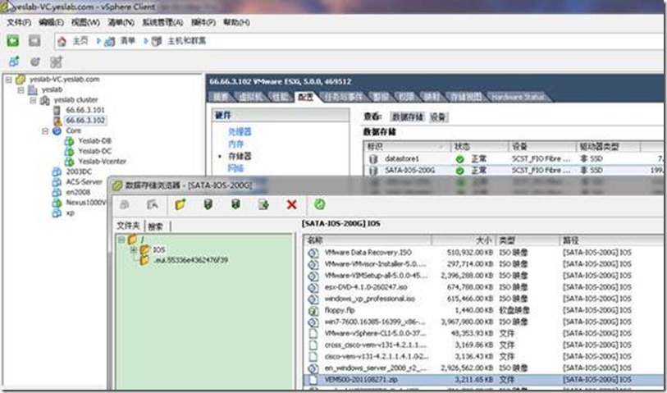Viewport: 667px width, 393px height.
Task: Click the datastore1 disk icon
Action: point(373,159)
